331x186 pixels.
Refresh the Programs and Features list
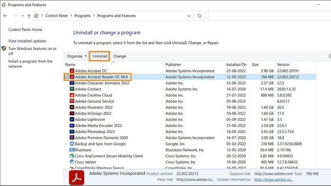[x=199, y=16]
